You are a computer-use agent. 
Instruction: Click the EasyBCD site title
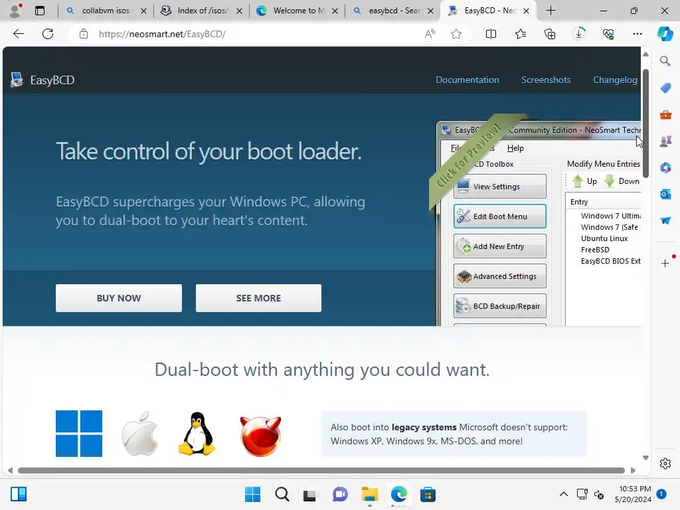coord(52,80)
